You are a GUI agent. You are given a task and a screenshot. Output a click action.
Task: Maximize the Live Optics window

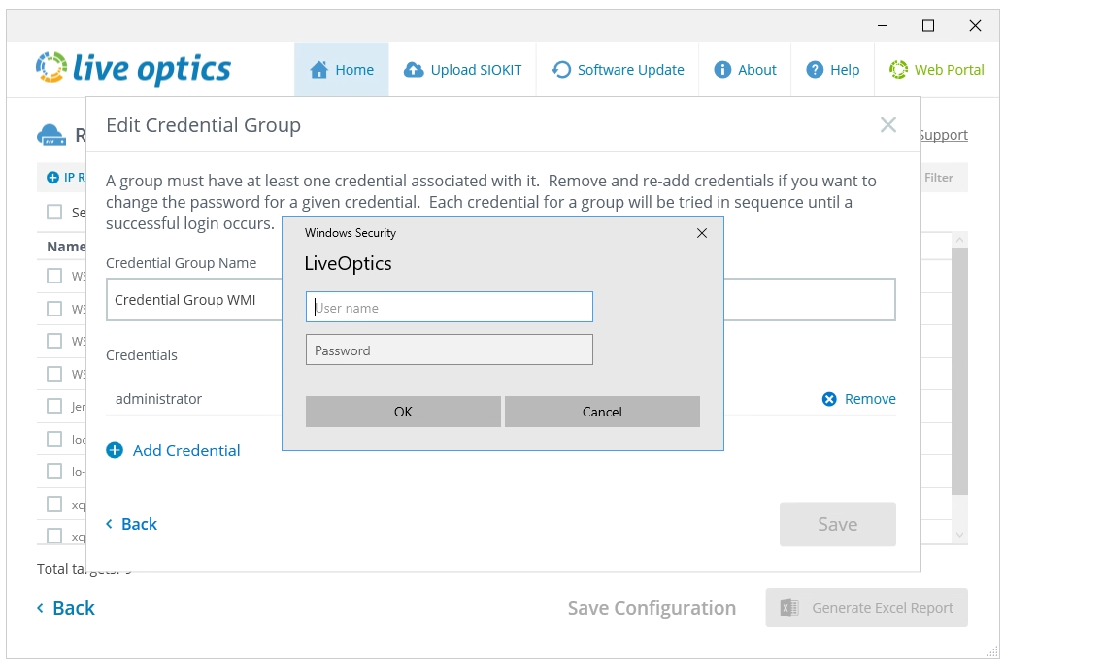coord(928,26)
